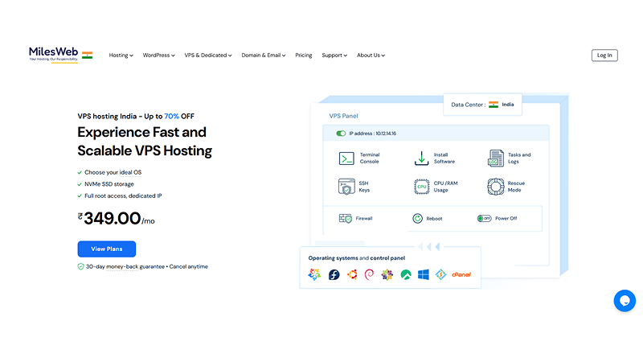
Task: Open the Support dropdown
Action: (x=334, y=56)
